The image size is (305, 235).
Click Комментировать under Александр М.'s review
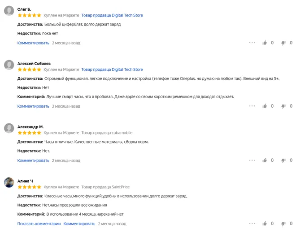[33, 161]
